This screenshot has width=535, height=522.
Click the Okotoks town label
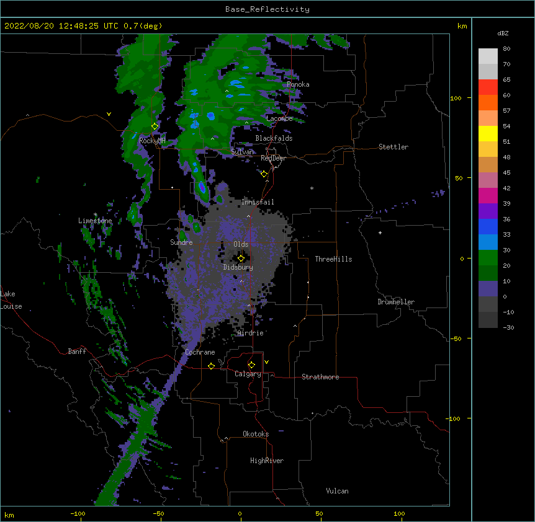[x=256, y=434]
